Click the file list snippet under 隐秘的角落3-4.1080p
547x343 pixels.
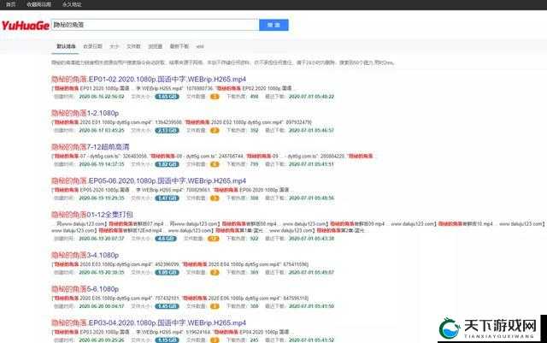click(180, 264)
